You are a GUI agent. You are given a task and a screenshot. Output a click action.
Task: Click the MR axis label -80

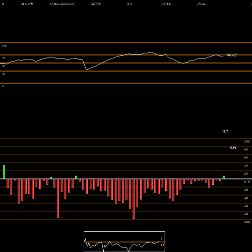coord(246,214)
